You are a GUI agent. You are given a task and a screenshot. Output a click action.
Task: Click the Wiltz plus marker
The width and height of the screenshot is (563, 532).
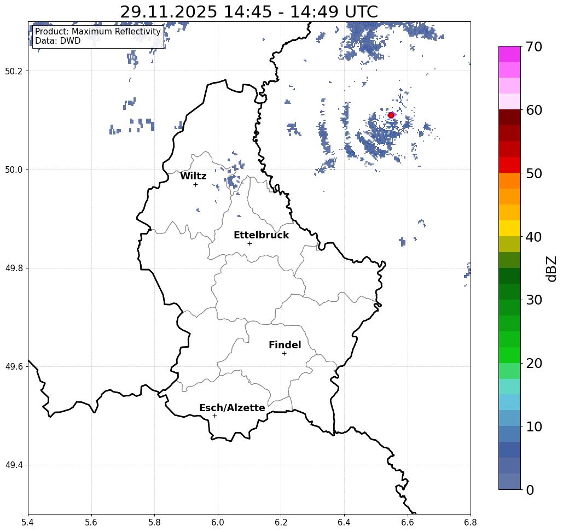pyautogui.click(x=195, y=185)
